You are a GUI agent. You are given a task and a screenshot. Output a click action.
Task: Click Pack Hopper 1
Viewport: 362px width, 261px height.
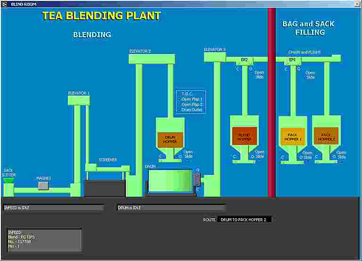click(293, 136)
